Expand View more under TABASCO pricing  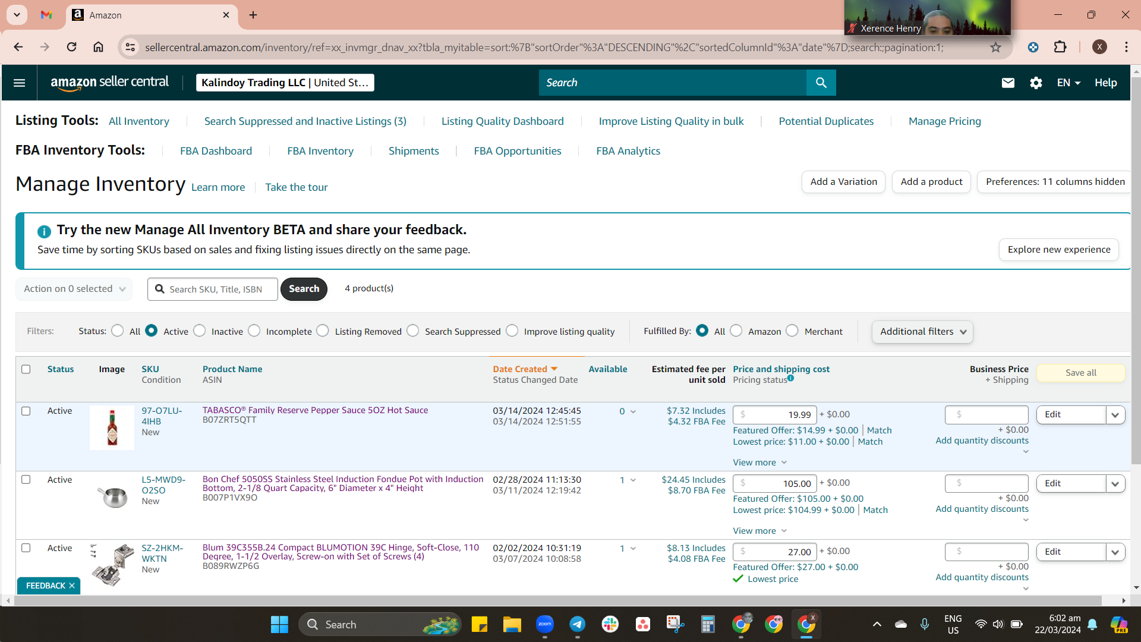759,462
